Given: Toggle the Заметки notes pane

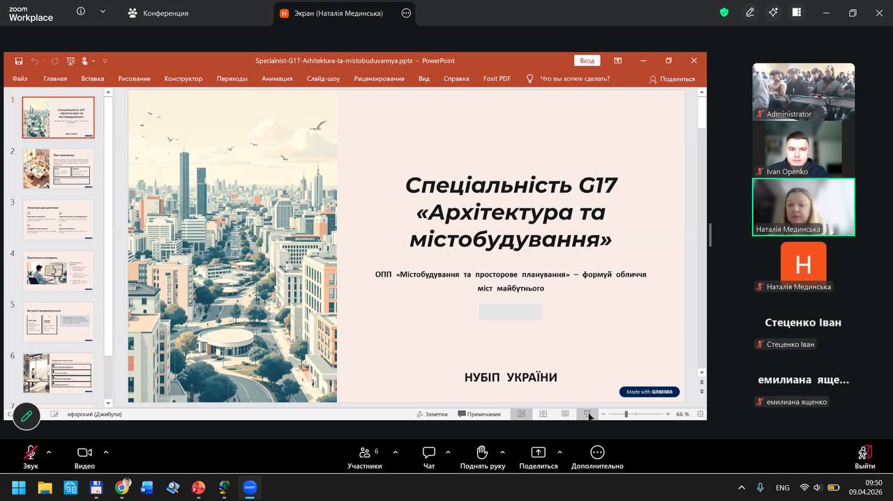Looking at the screenshot, I should [432, 414].
